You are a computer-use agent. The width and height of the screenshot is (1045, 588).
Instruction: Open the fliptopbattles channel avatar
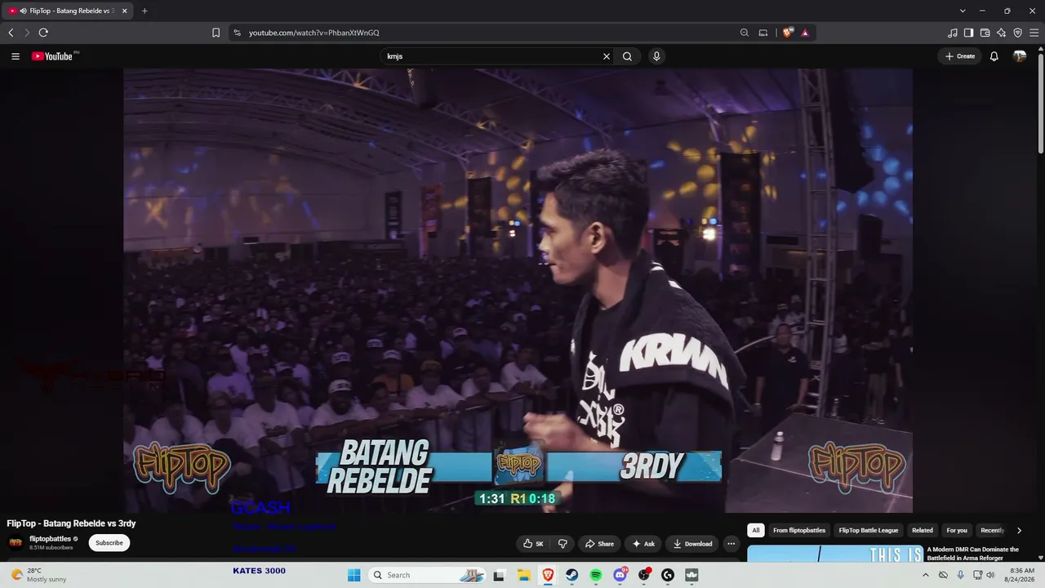[16, 543]
